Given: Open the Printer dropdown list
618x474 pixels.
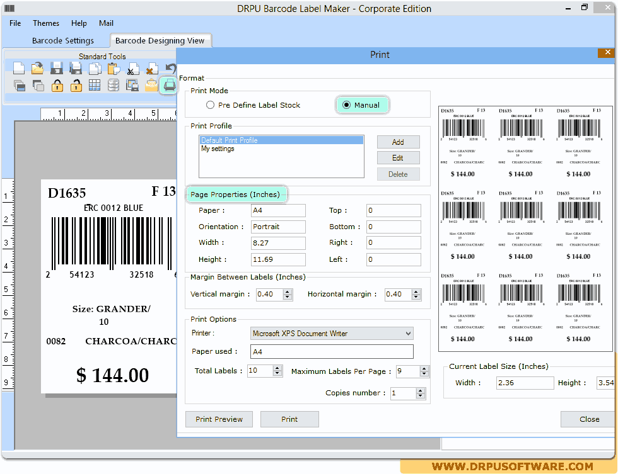Looking at the screenshot, I should click(408, 333).
